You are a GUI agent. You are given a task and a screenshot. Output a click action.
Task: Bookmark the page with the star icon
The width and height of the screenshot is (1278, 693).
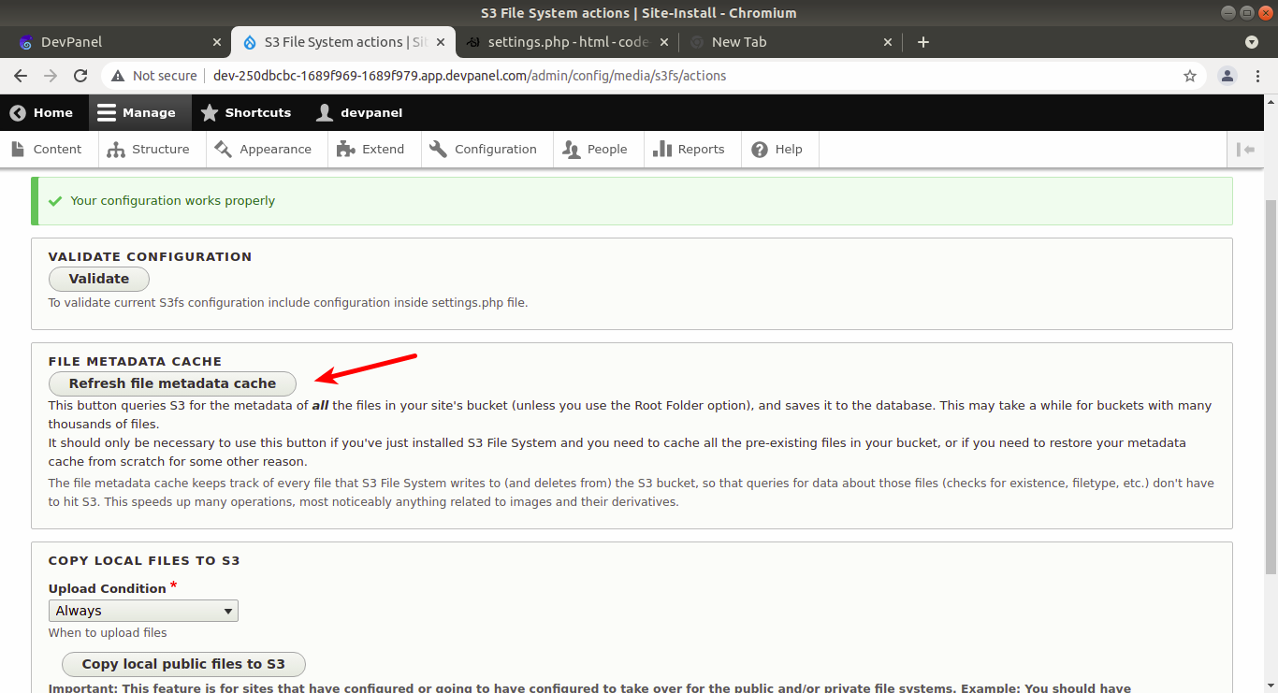(x=1190, y=75)
